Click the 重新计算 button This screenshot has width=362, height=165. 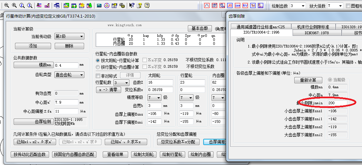coord(308,80)
